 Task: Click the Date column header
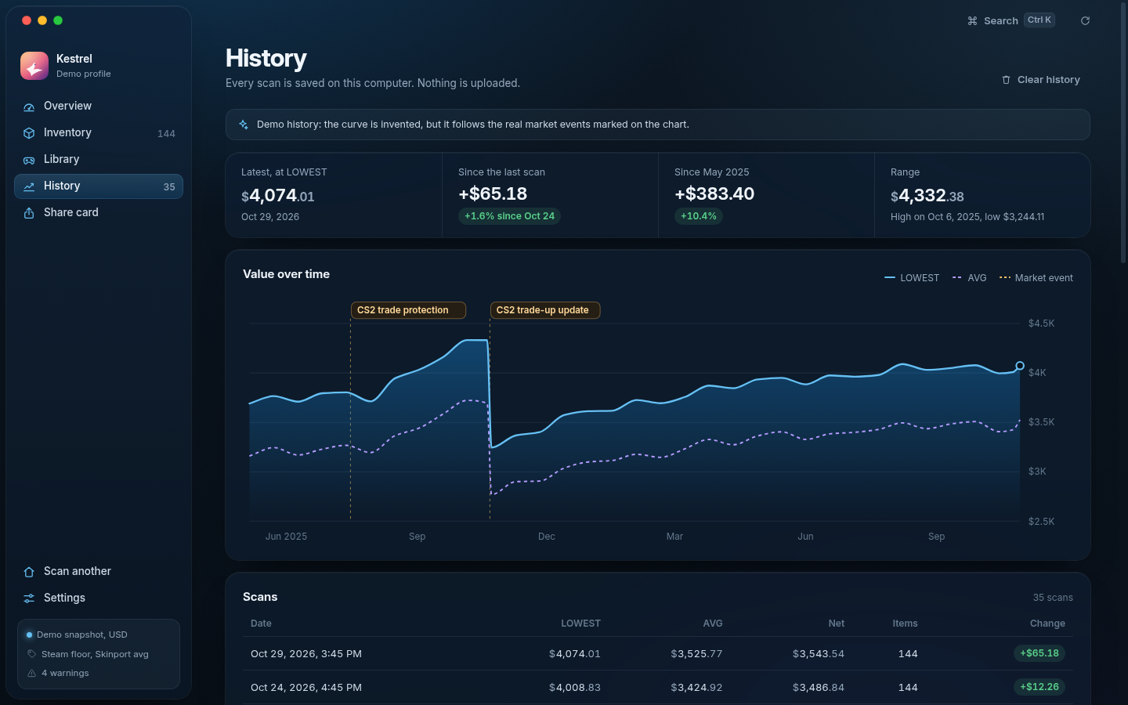coord(261,624)
